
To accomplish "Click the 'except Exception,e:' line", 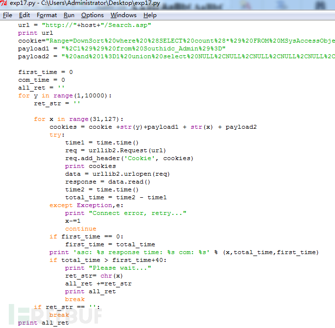I will [x=86, y=206].
